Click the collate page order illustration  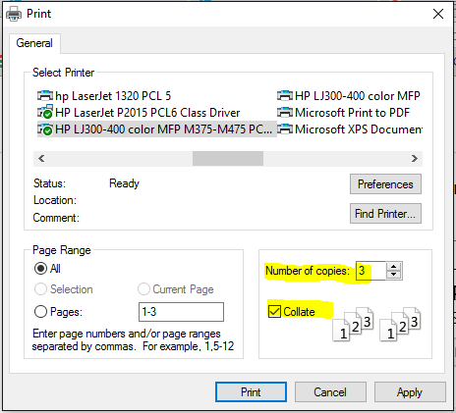(376, 324)
